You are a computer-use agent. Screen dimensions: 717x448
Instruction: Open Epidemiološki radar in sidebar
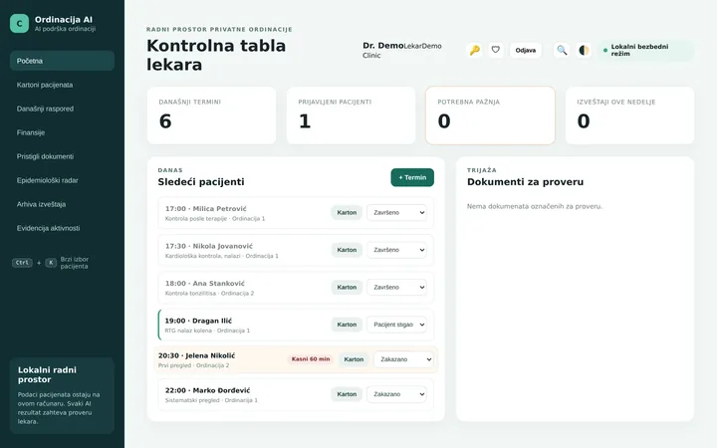(62, 180)
